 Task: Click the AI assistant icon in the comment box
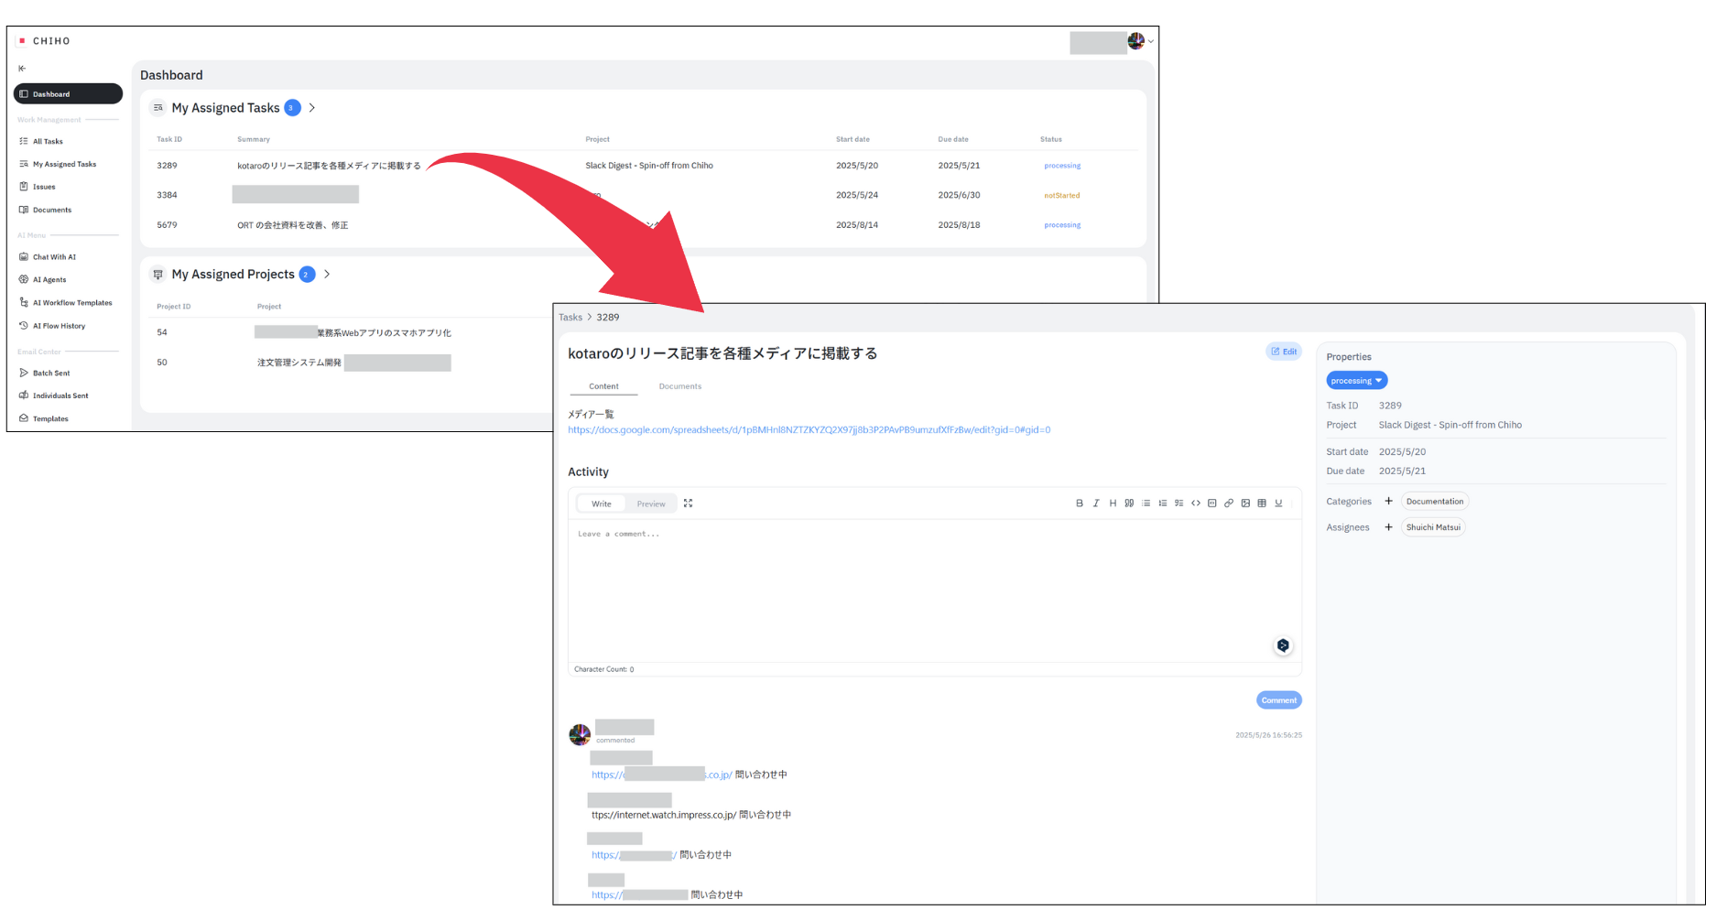point(1283,645)
